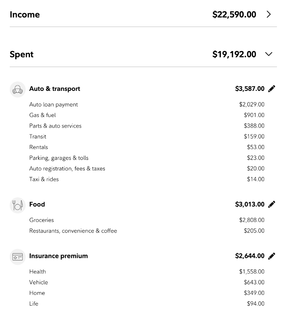Viewport: 282px width, 326px height.
Task: Select Parts & auto services line
Action: [147, 126]
